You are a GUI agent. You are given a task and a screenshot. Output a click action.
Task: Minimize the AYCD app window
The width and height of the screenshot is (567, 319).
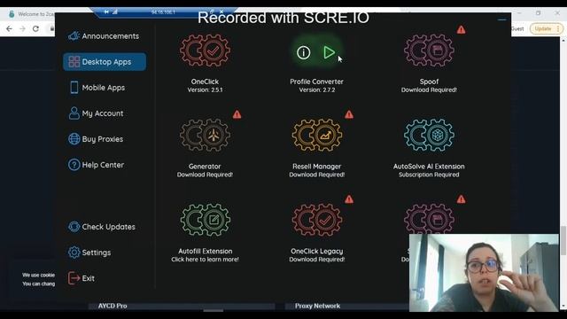502,19
